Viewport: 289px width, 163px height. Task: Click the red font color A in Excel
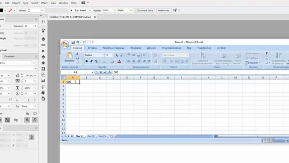coord(119,62)
